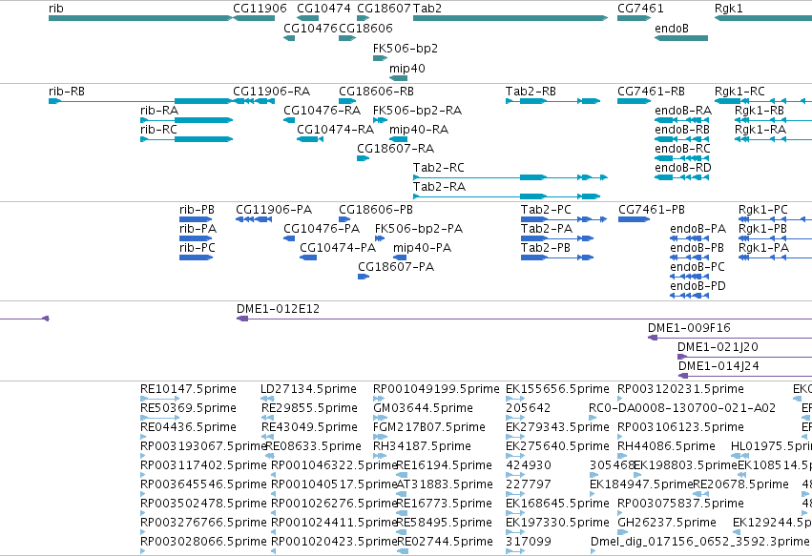Select transcript rib-RB
This screenshot has height=556, width=812.
[x=66, y=92]
